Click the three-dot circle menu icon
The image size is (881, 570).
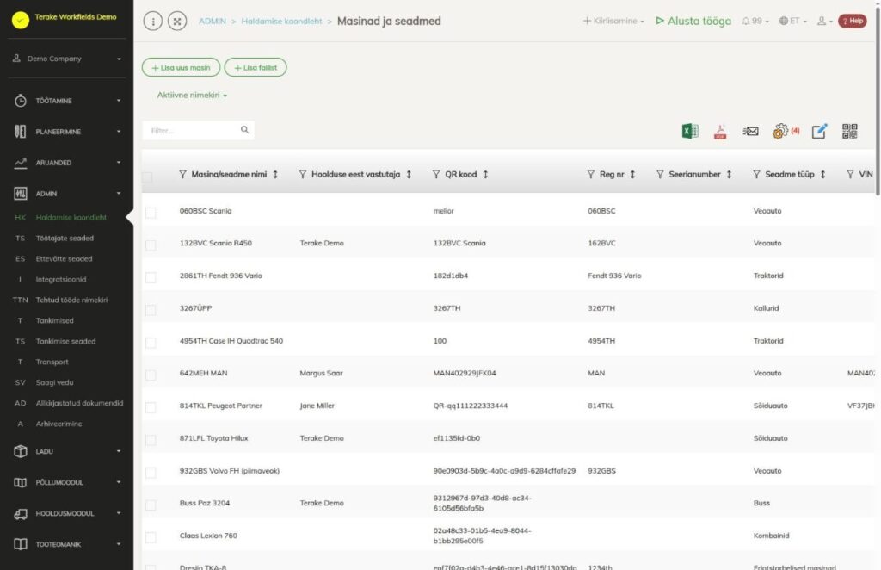153,22
